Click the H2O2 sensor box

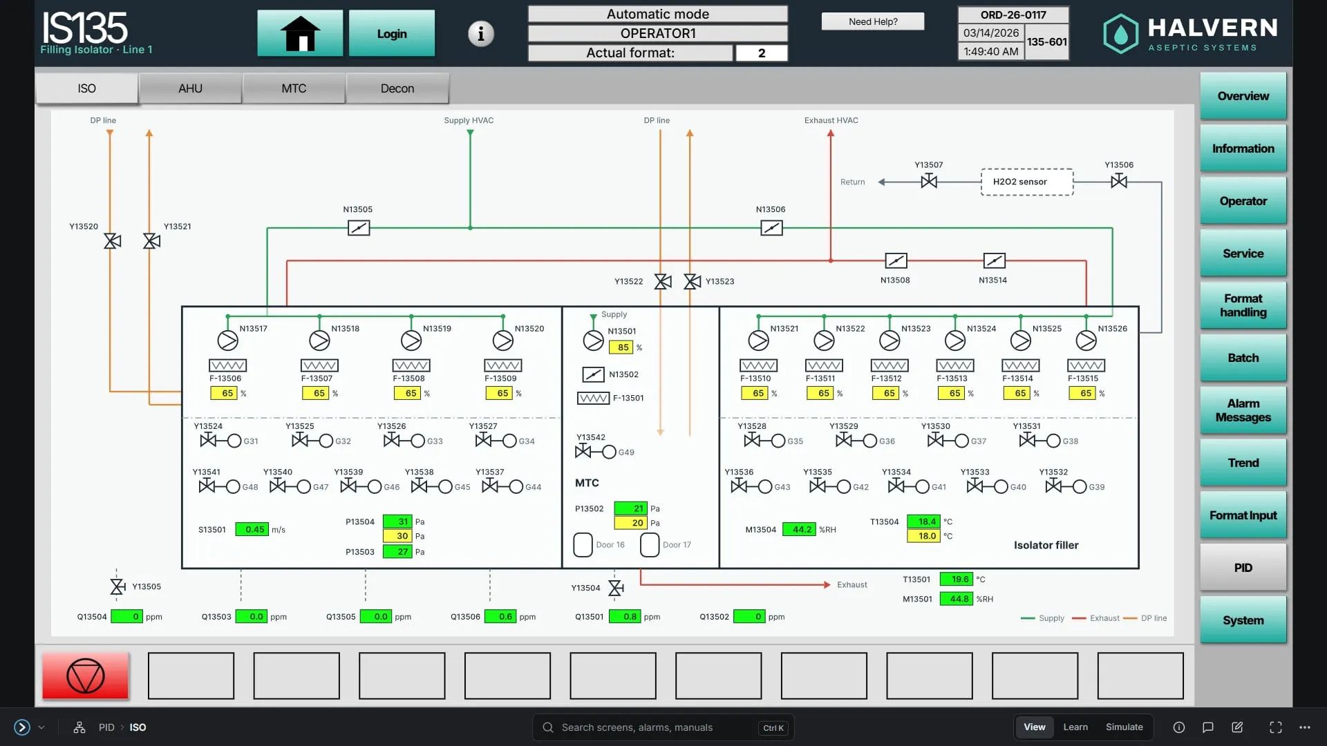(1027, 182)
